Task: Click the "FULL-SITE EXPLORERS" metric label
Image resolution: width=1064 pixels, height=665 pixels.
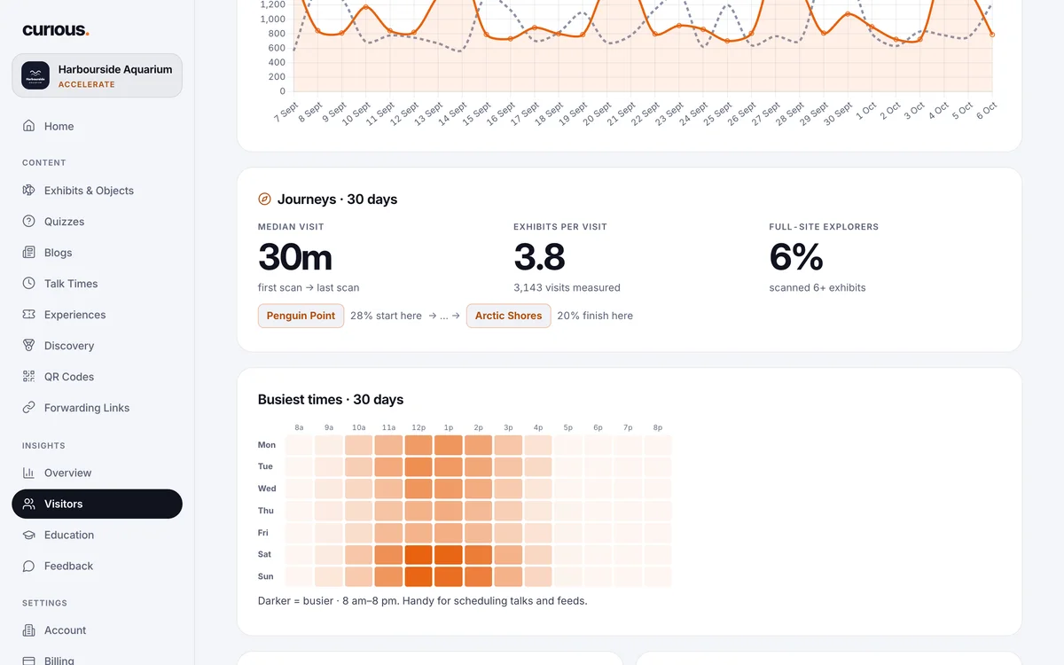Action: click(824, 227)
